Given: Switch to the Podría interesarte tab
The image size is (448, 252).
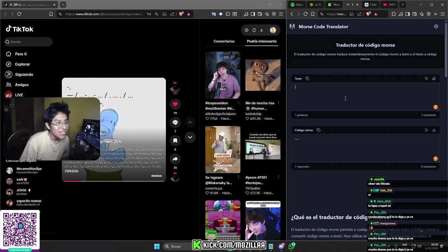Looking at the screenshot, I should pyautogui.click(x=261, y=41).
